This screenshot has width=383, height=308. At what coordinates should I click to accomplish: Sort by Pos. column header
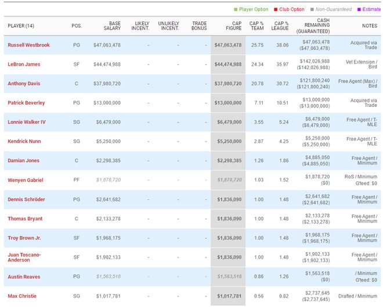[77, 26]
